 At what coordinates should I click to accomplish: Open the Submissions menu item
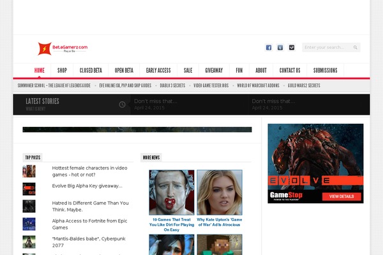point(325,71)
